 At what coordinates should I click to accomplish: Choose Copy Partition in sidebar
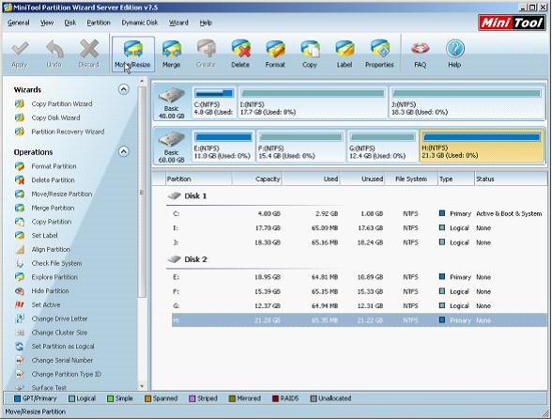[43, 222]
